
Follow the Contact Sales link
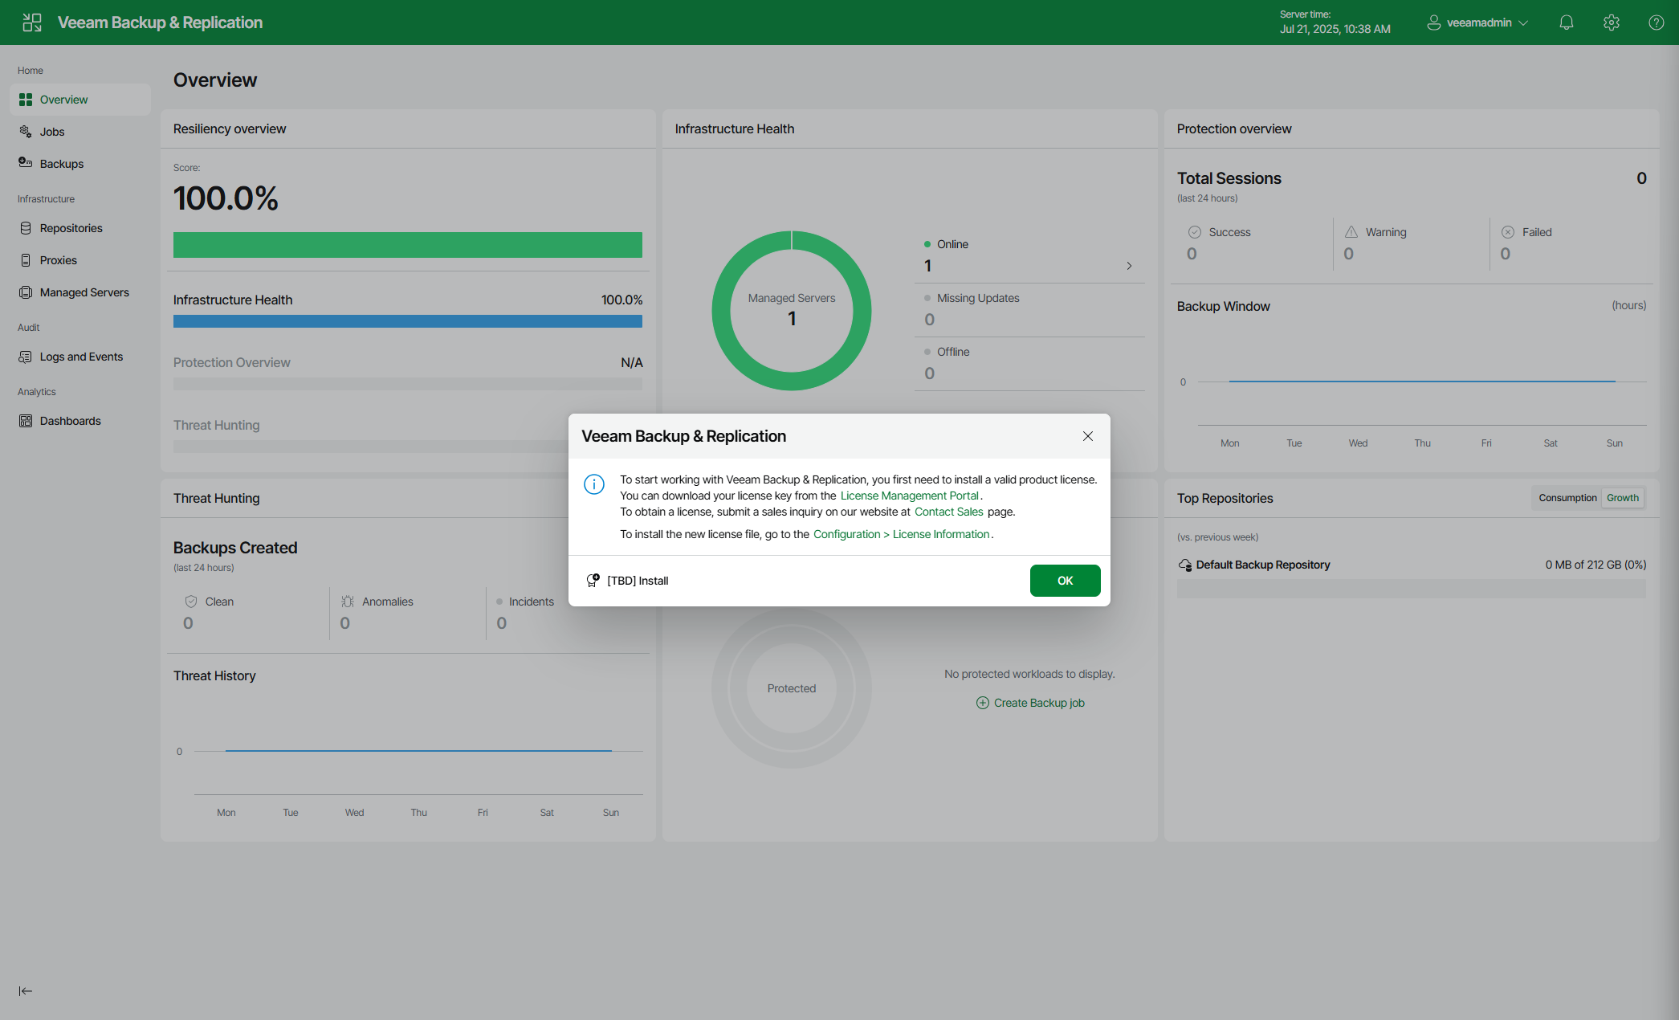click(948, 512)
